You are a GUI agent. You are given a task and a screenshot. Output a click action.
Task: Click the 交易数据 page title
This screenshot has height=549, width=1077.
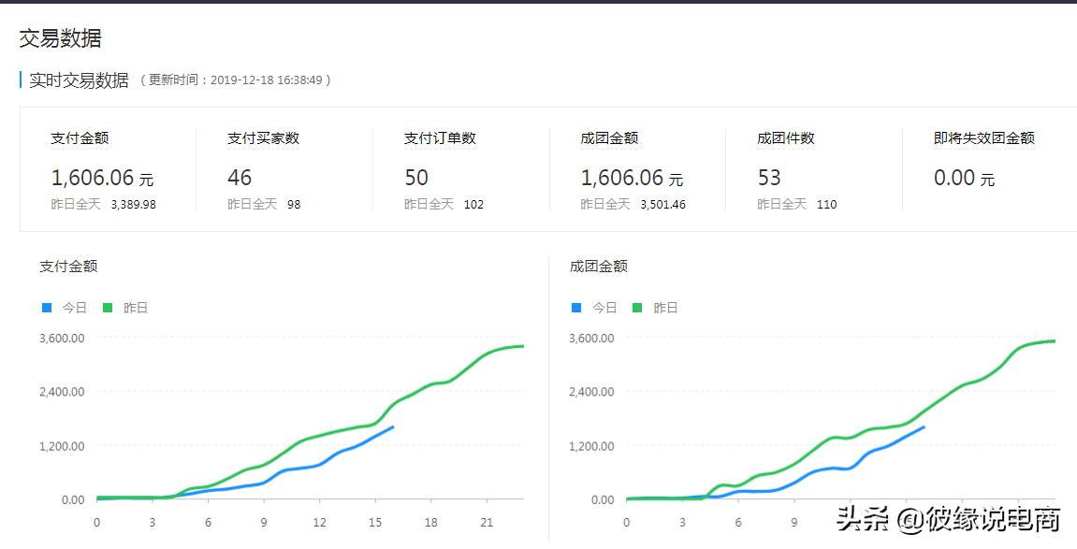[x=61, y=38]
